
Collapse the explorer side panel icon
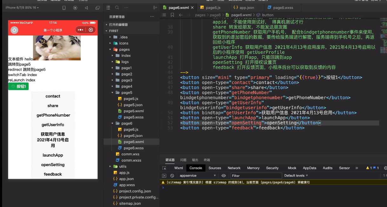[155, 8]
